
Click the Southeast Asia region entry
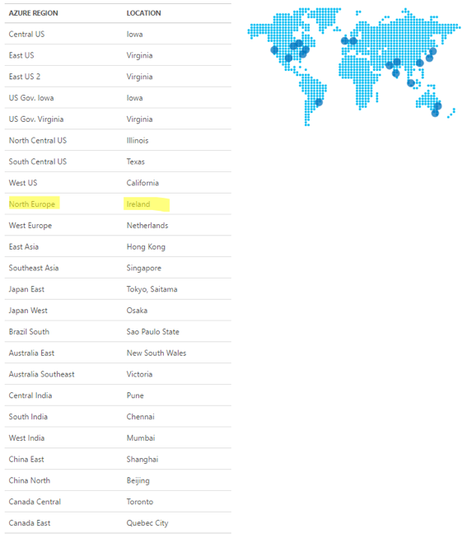pos(34,268)
